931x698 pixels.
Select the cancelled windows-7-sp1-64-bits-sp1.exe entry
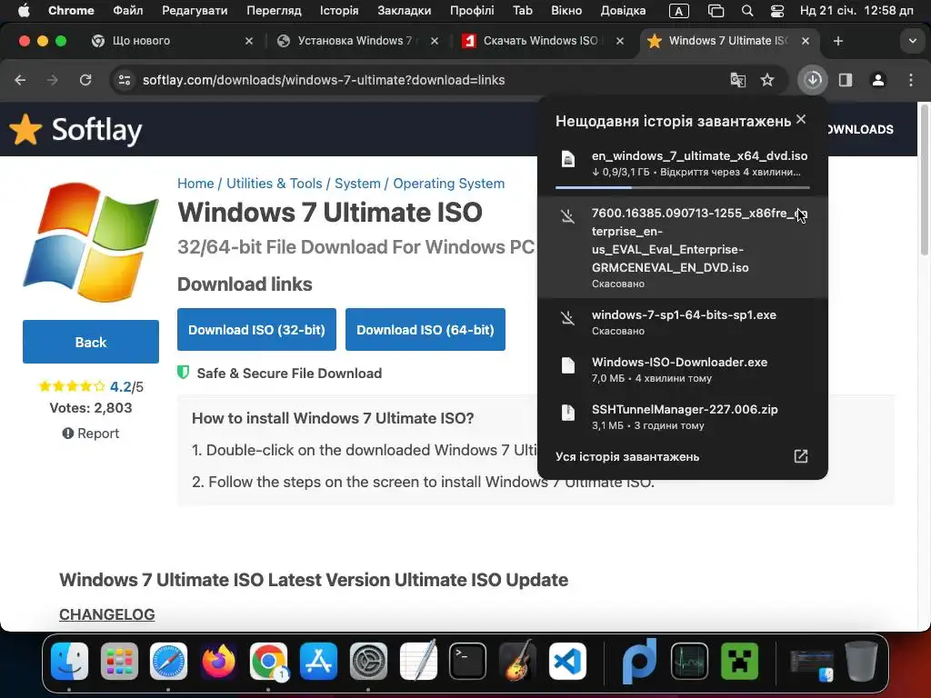[682, 323]
